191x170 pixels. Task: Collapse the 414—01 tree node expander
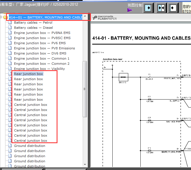1,17
